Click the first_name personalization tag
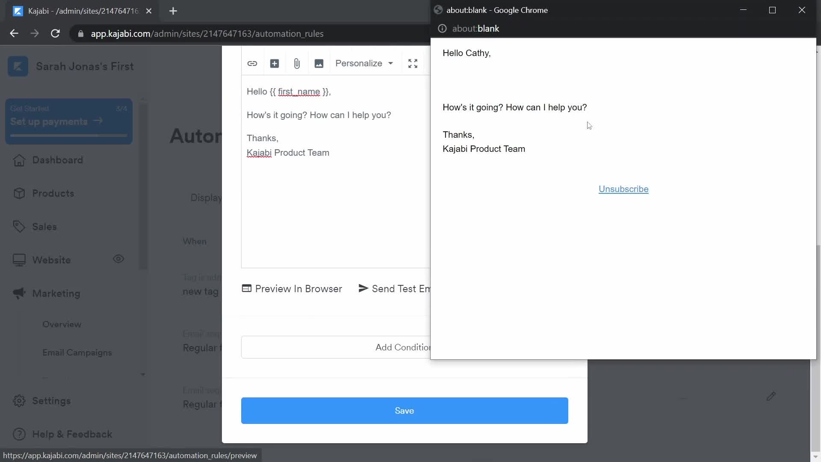The image size is (821, 462). coord(299,92)
